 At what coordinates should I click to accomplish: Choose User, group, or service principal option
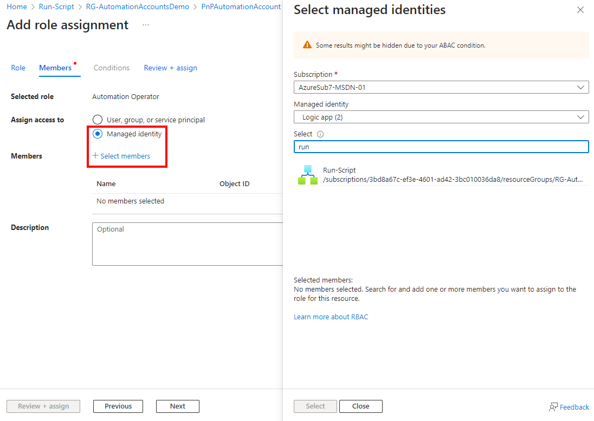point(98,120)
